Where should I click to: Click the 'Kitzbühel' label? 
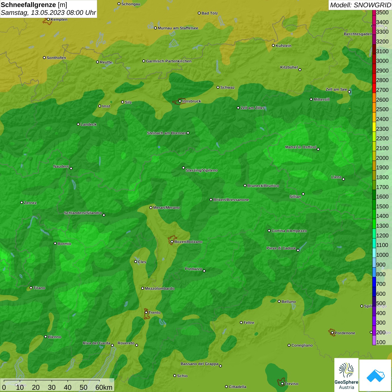point(289,67)
